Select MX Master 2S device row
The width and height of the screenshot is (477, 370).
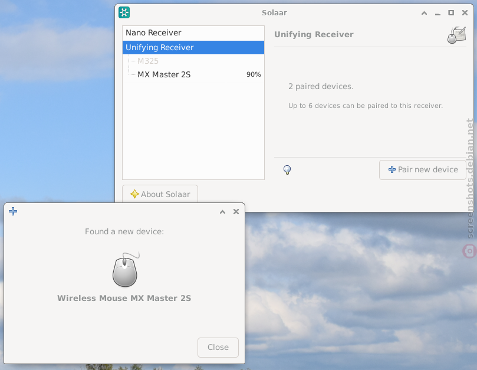(x=193, y=74)
